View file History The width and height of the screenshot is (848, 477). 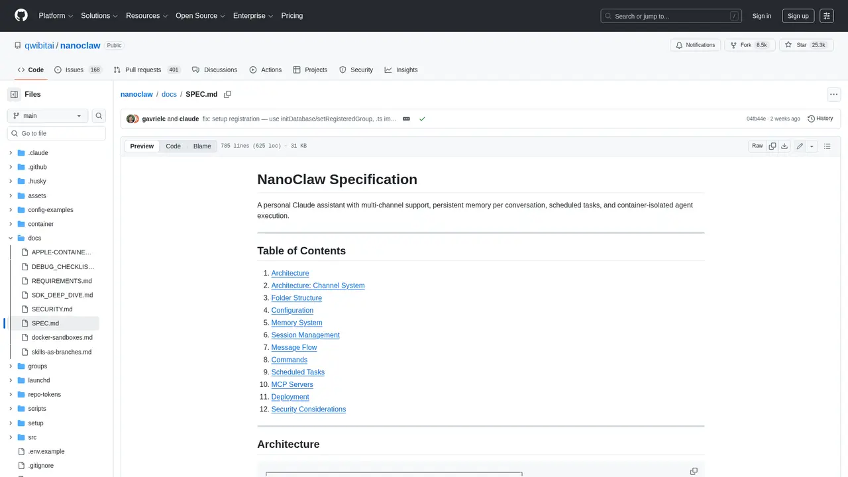tap(820, 119)
